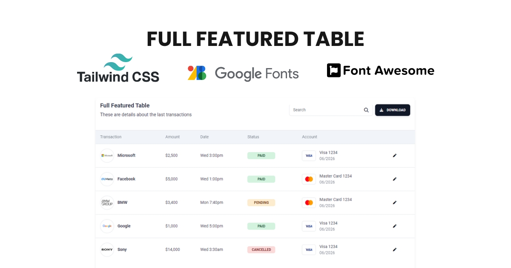Select the BMW transaction name
Viewport: 511px width, 268px height.
click(122, 202)
